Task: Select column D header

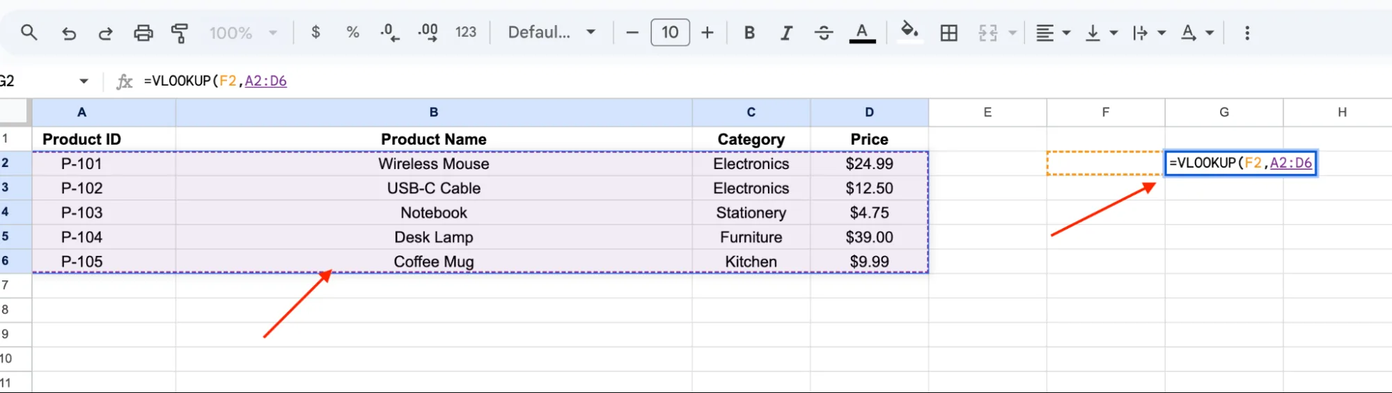Action: (870, 112)
